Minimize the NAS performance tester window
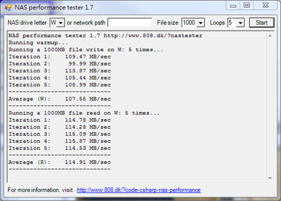 point(233,6)
